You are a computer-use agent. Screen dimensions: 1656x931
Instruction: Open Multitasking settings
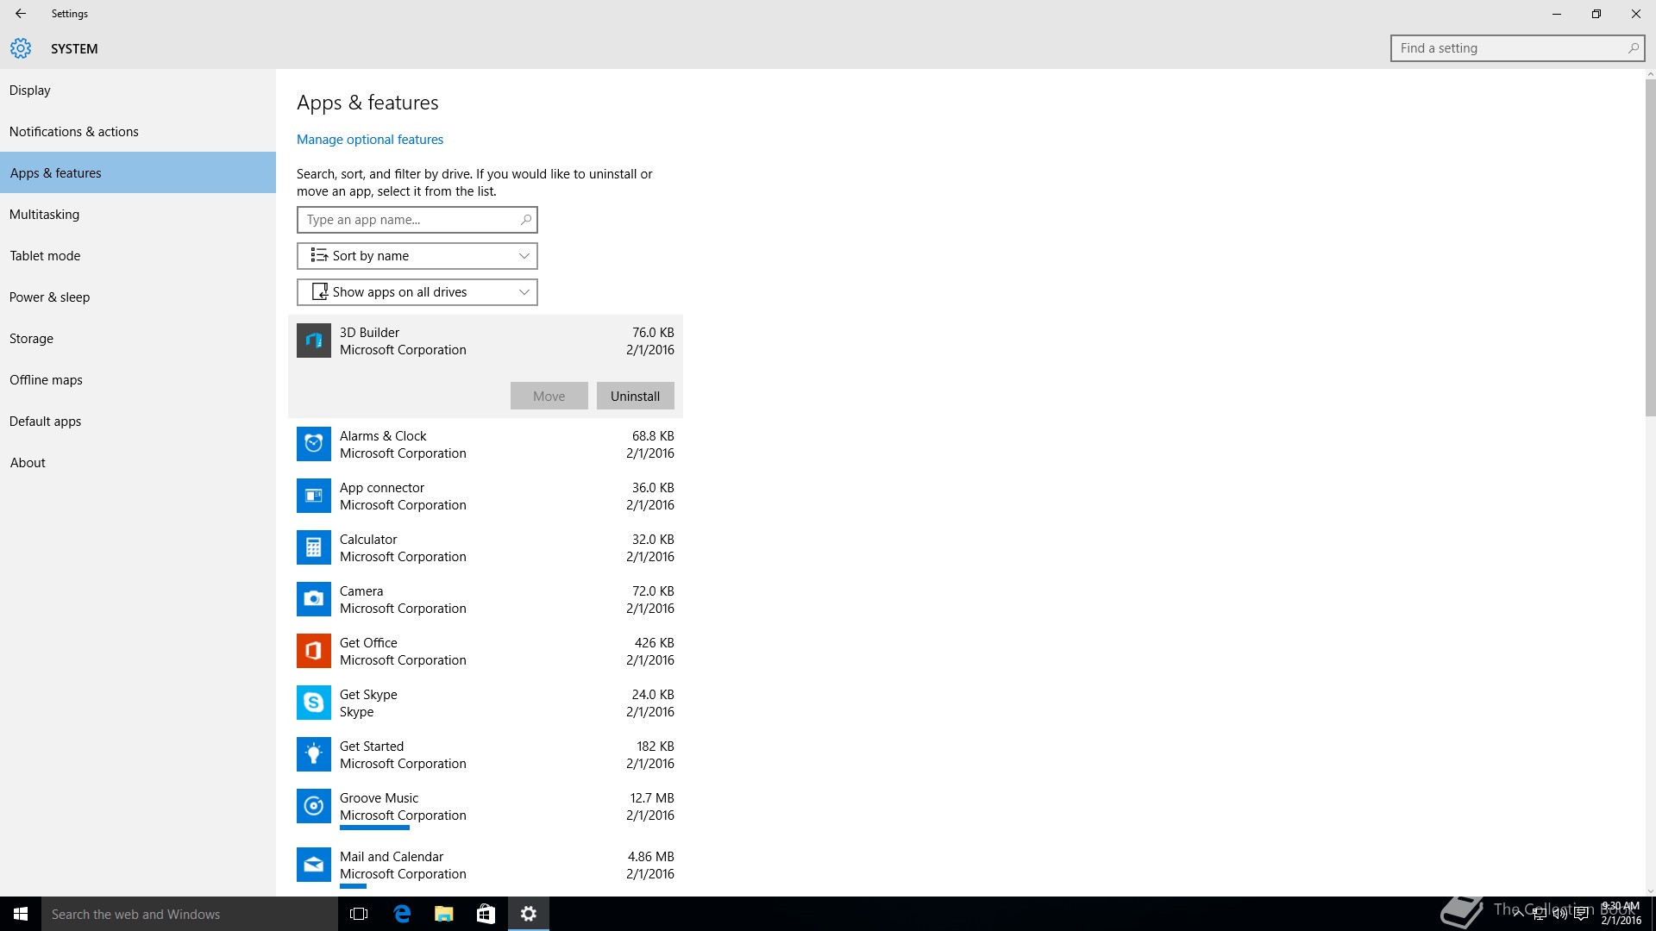point(138,215)
